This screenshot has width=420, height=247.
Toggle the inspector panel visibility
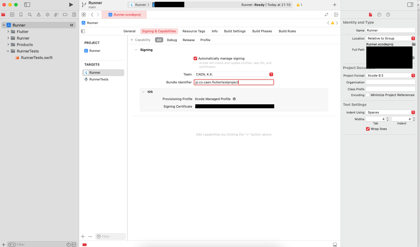click(410, 5)
